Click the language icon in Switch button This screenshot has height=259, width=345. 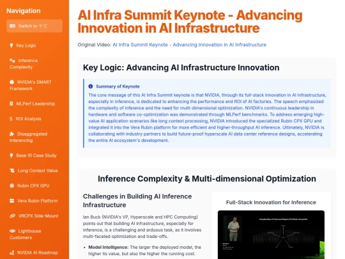click(12, 26)
